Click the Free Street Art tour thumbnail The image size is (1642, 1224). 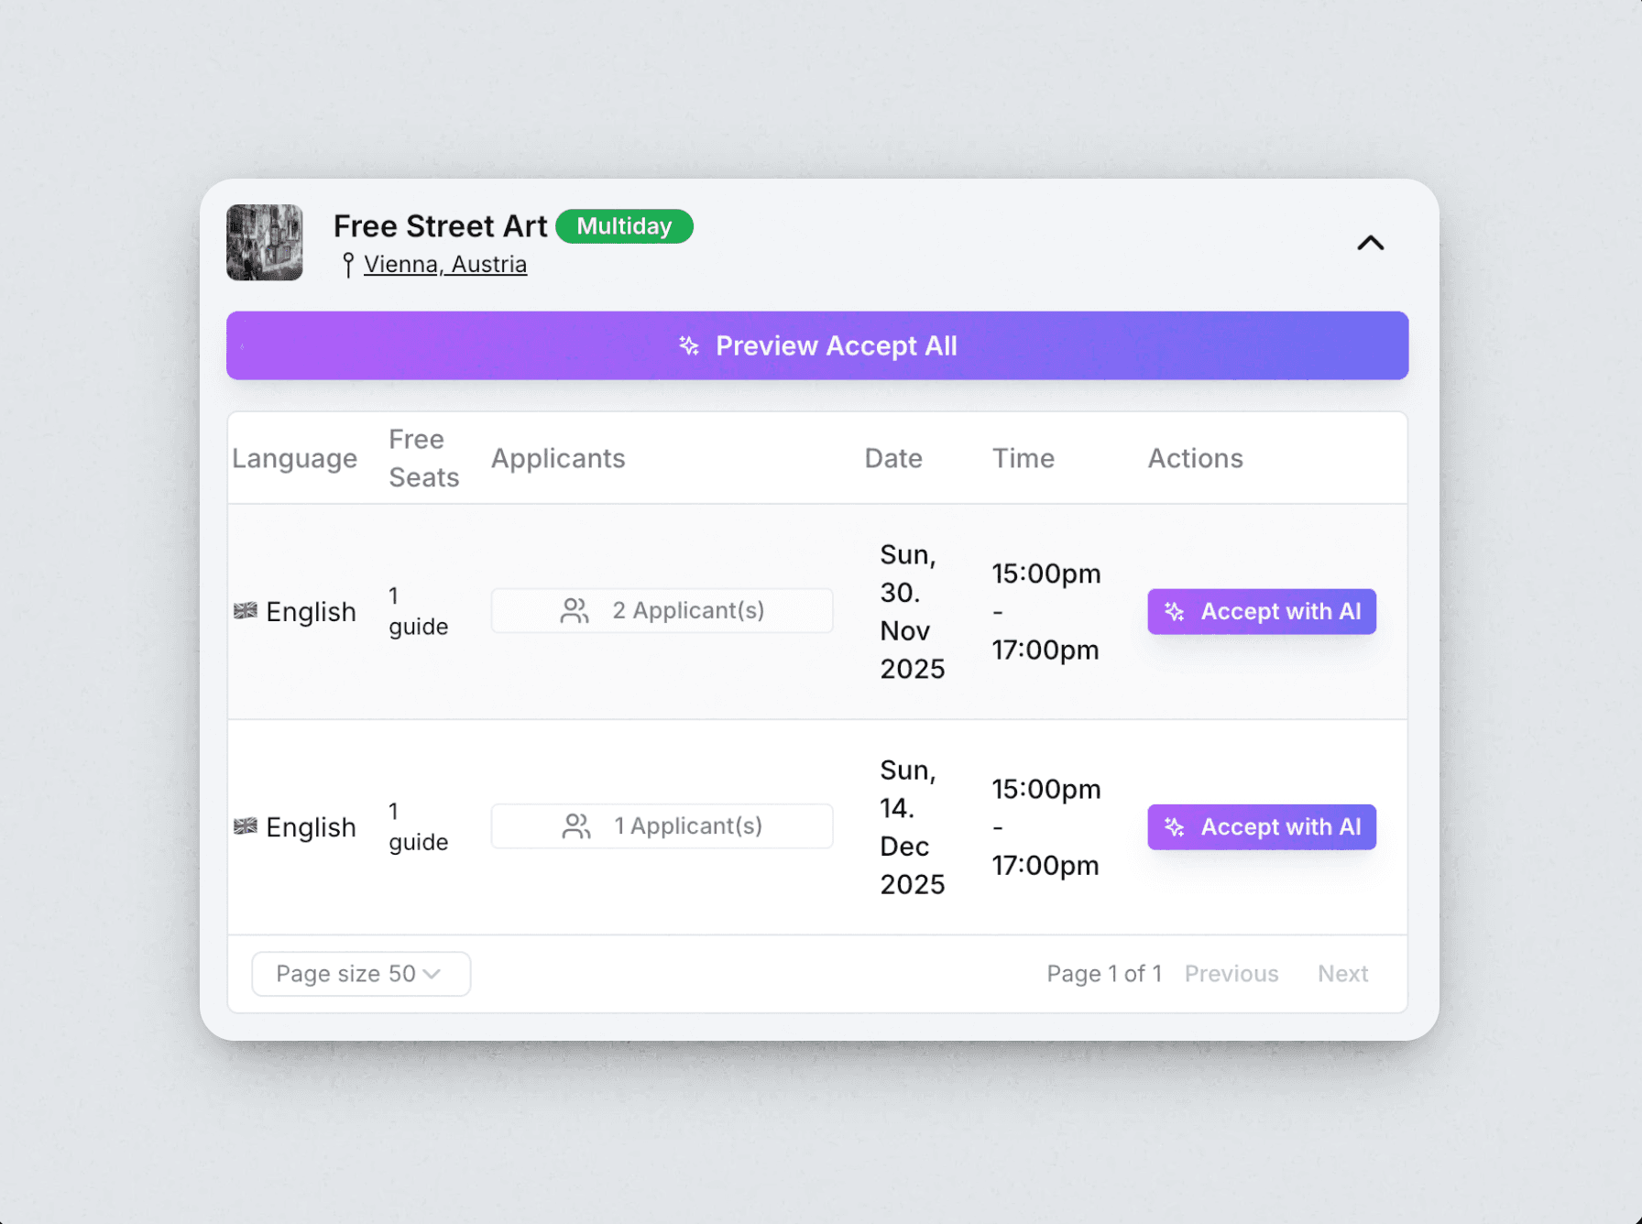[x=265, y=243]
